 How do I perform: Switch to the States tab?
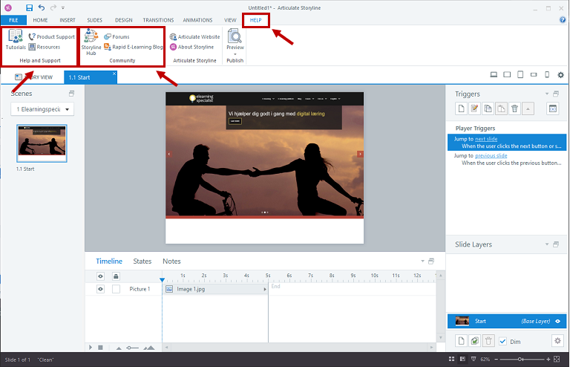pos(142,262)
